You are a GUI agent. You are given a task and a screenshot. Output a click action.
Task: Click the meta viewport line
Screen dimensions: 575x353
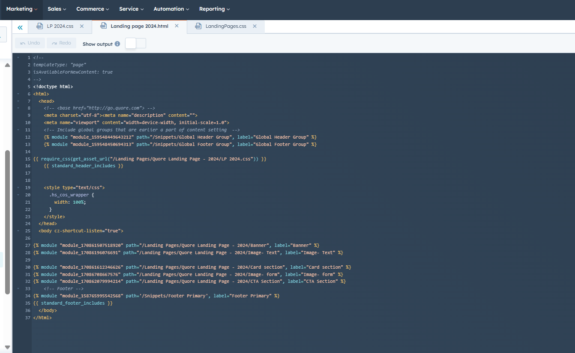point(136,122)
